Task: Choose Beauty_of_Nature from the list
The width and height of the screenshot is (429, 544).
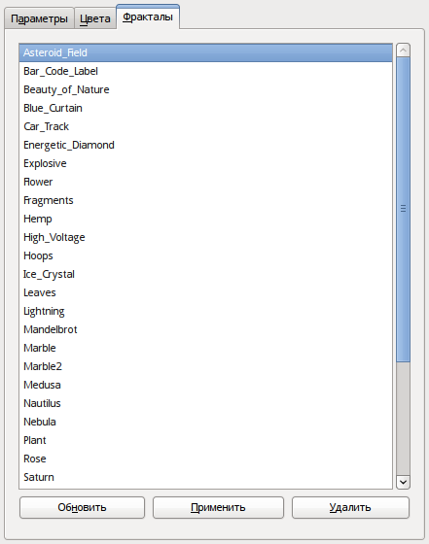Action: coord(205,89)
